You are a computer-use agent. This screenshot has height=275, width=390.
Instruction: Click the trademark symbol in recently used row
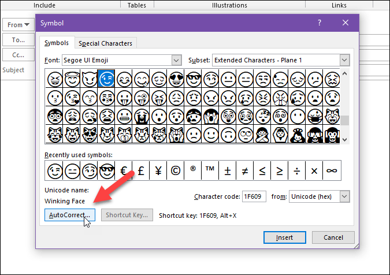coord(210,170)
